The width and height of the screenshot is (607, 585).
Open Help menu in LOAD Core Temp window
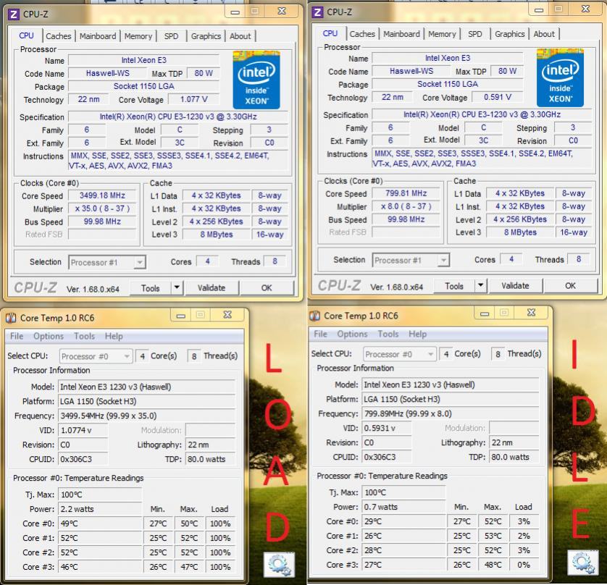click(x=114, y=336)
